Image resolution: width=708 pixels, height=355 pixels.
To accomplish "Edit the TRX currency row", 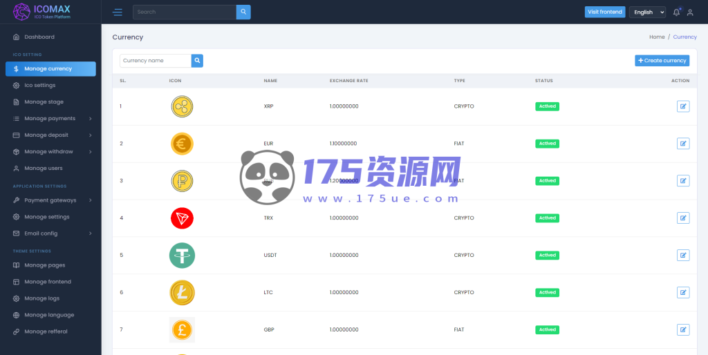I will point(683,218).
